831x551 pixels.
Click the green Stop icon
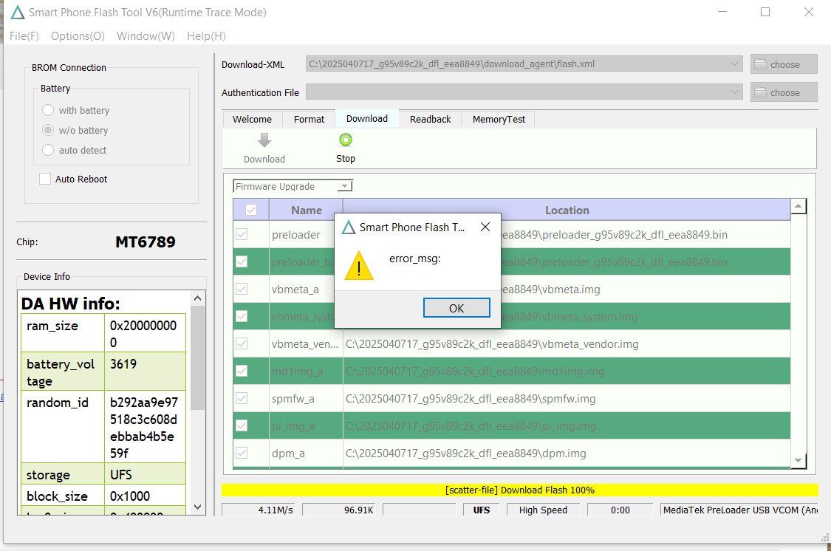pyautogui.click(x=345, y=140)
